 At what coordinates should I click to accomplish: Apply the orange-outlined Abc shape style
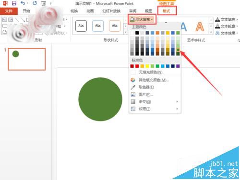click(115, 25)
